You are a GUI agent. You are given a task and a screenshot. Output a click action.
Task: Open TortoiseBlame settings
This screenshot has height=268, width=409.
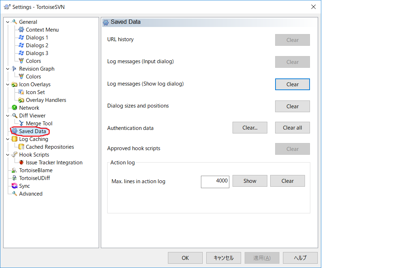(36, 170)
